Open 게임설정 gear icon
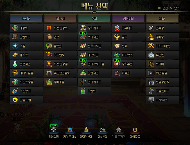 54,130
